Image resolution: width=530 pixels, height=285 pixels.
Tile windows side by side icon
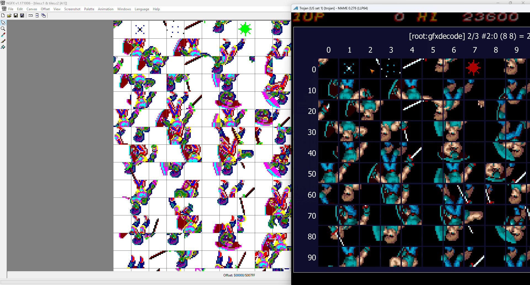tap(31, 15)
